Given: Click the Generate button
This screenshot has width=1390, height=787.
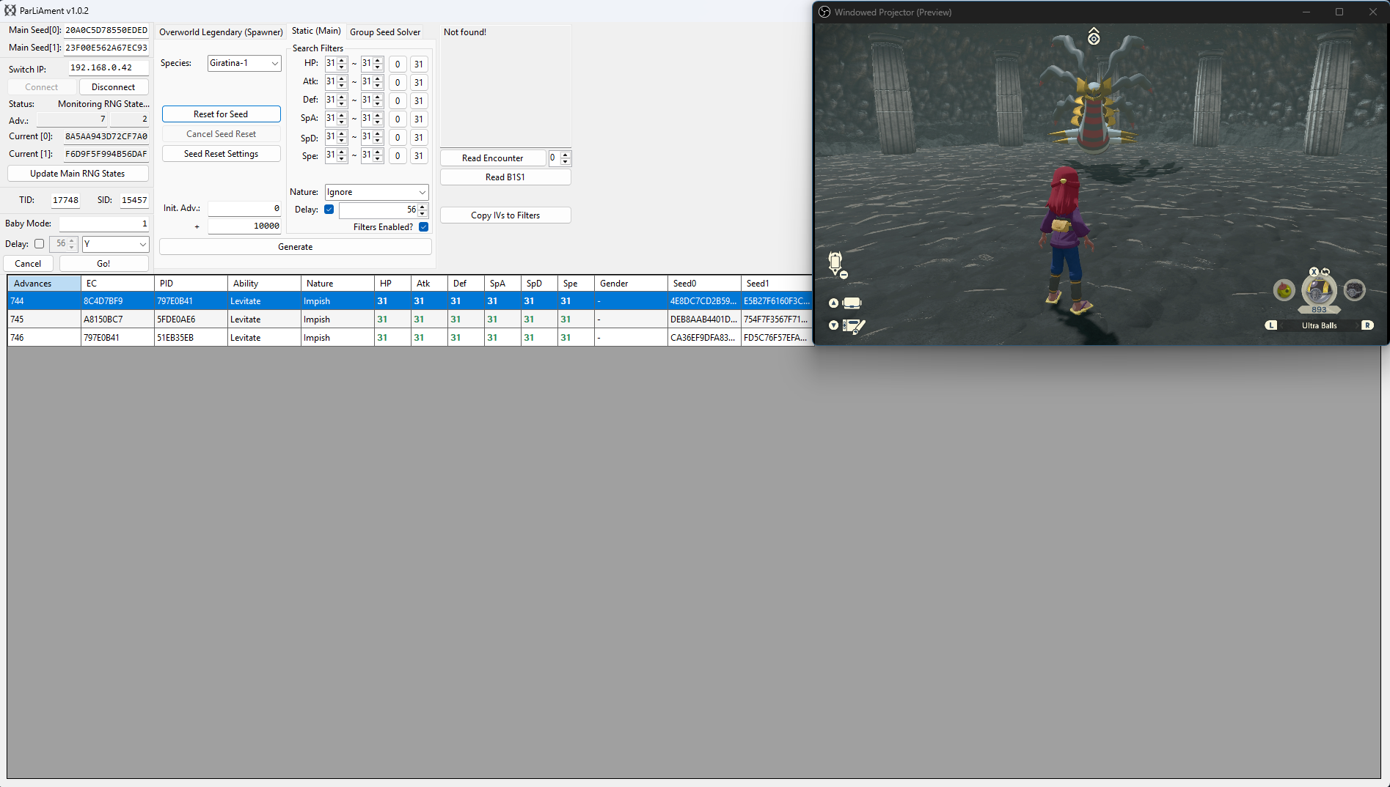Looking at the screenshot, I should 296,247.
